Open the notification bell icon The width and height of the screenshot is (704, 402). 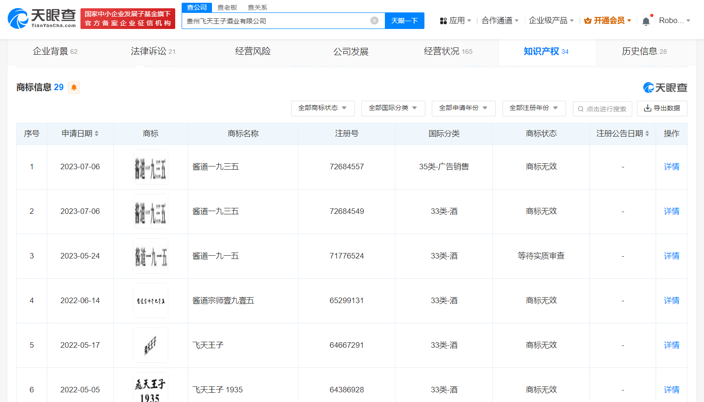tap(646, 21)
